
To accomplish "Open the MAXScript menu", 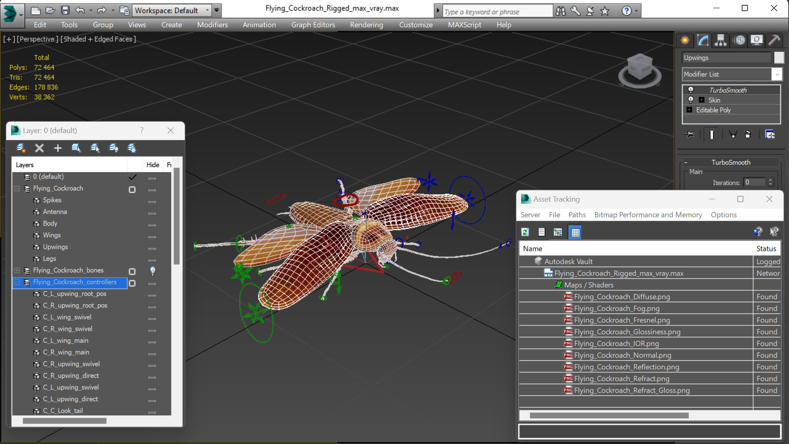I will pyautogui.click(x=465, y=25).
